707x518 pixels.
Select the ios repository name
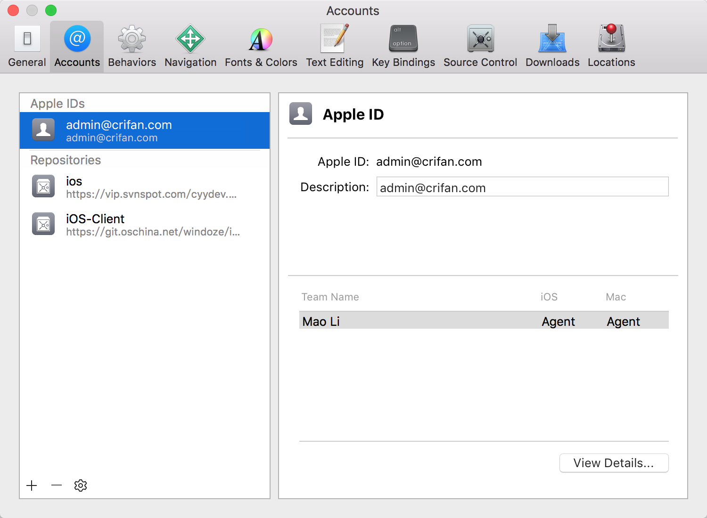tap(74, 181)
